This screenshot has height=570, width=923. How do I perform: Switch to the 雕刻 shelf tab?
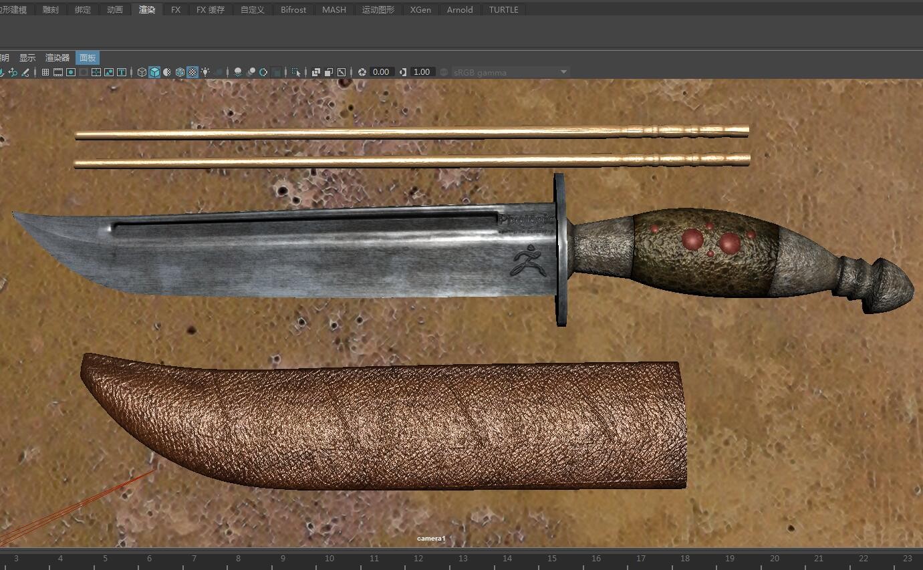(x=51, y=10)
